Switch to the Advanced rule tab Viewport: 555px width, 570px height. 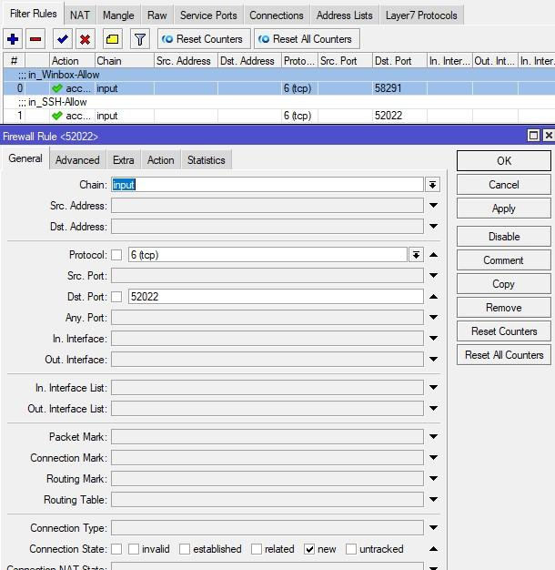coord(77,160)
